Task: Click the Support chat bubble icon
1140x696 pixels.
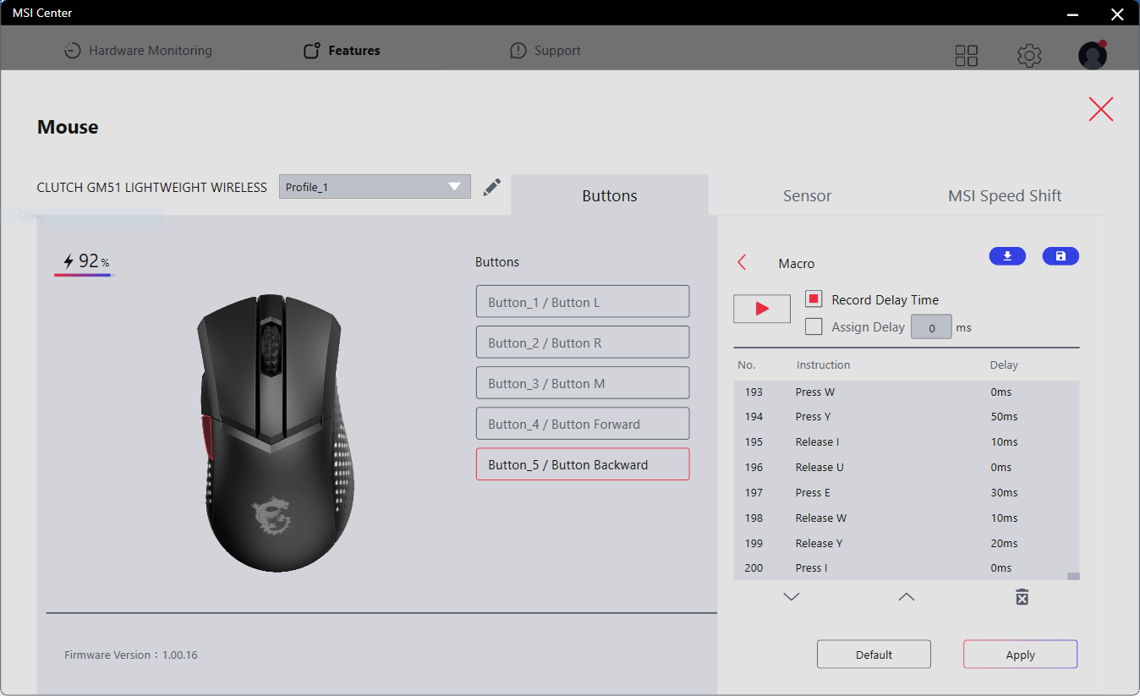Action: (x=518, y=51)
